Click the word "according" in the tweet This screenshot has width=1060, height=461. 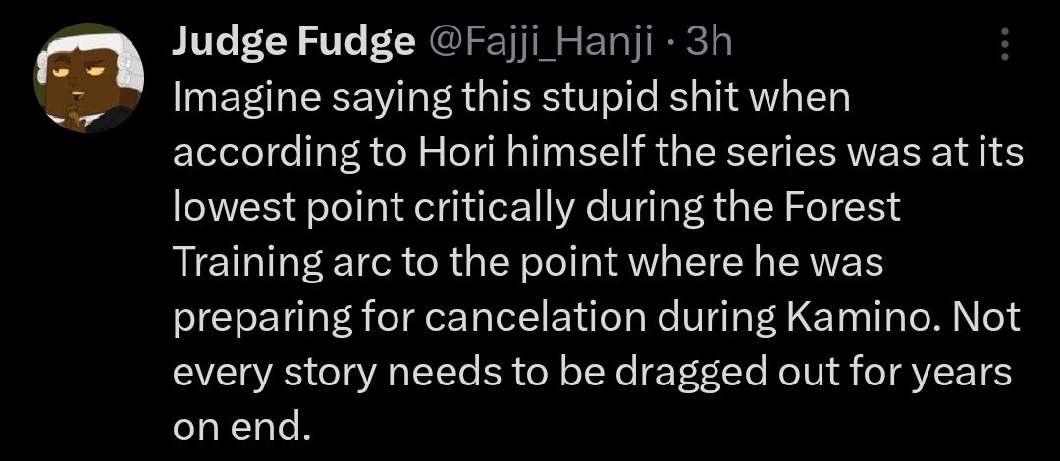tap(267, 154)
